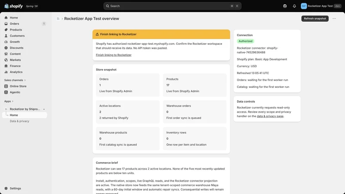
Task: Click the Growth icon
Action: (x=6, y=42)
